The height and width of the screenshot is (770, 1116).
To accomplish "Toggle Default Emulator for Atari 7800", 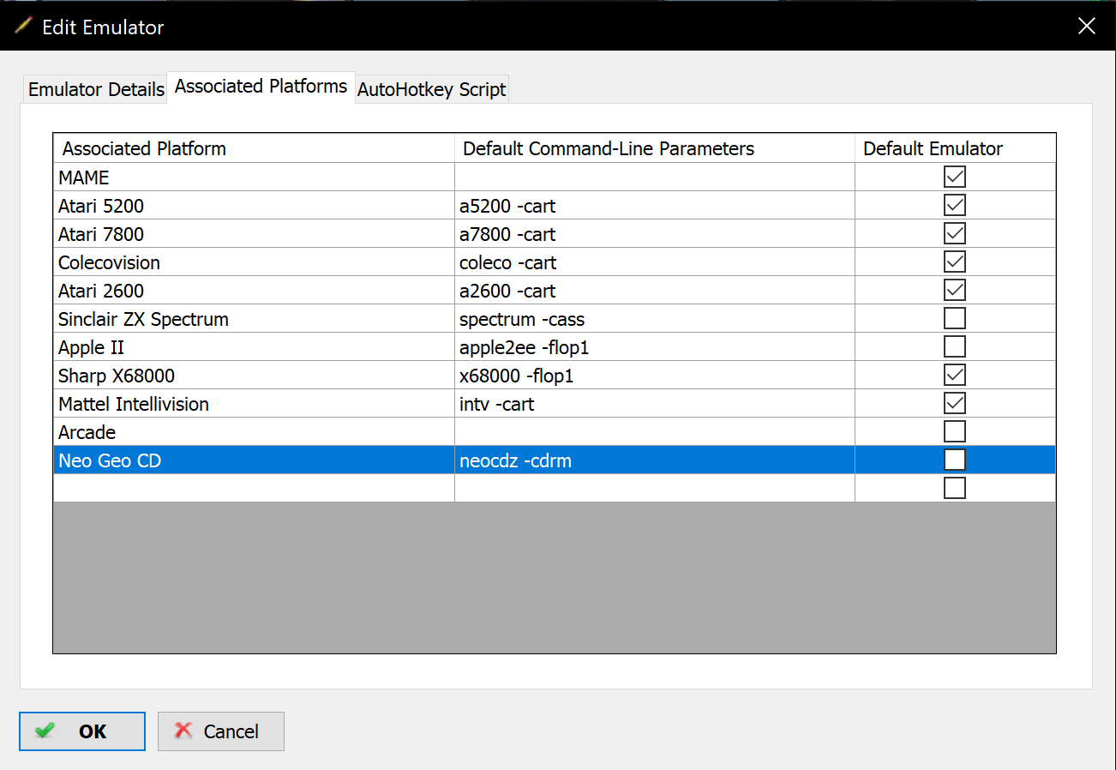I will 954,233.
